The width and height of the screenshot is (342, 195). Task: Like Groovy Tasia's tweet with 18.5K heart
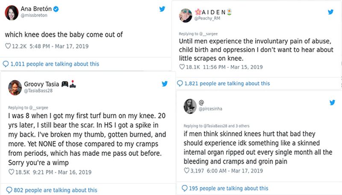click(12, 172)
